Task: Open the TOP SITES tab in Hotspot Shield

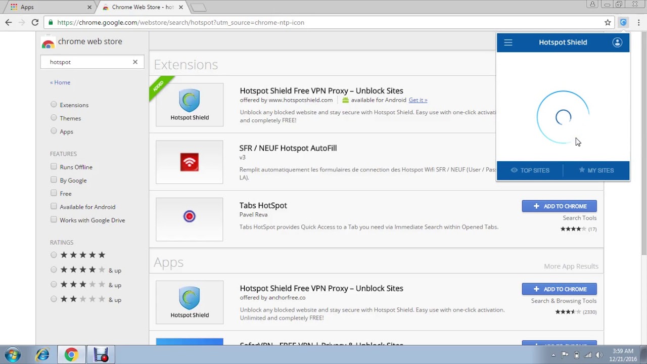Action: coord(530,170)
